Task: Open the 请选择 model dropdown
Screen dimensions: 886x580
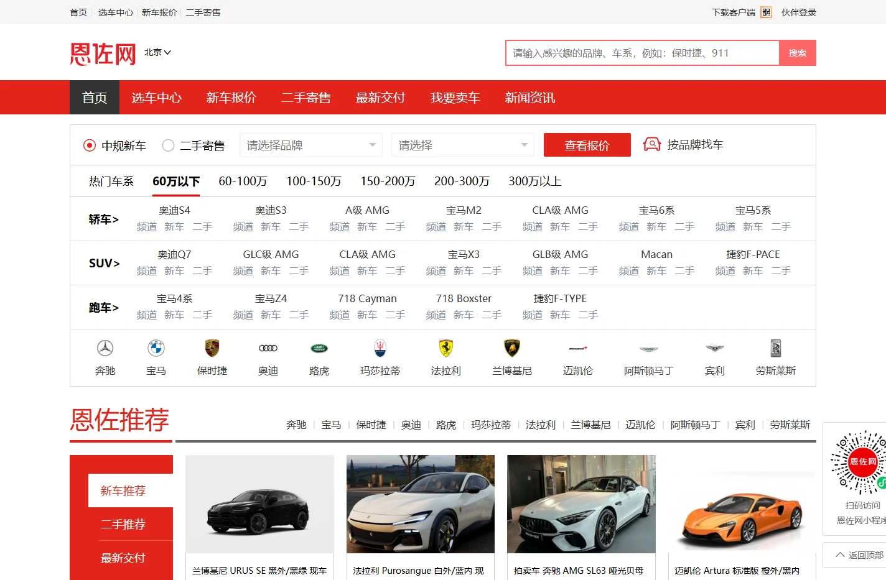Action: [x=462, y=145]
